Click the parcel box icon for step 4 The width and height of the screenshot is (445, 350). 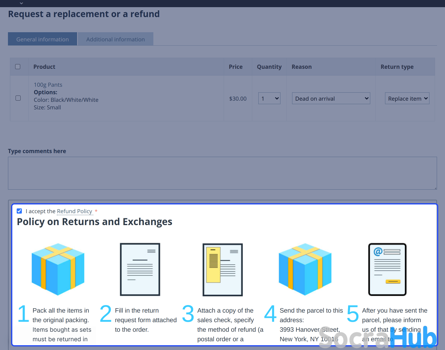click(305, 269)
